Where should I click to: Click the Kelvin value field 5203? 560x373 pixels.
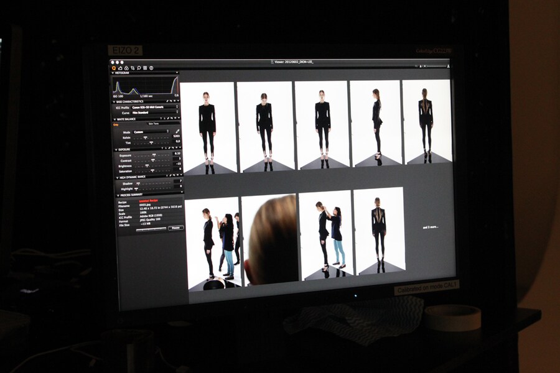177,136
